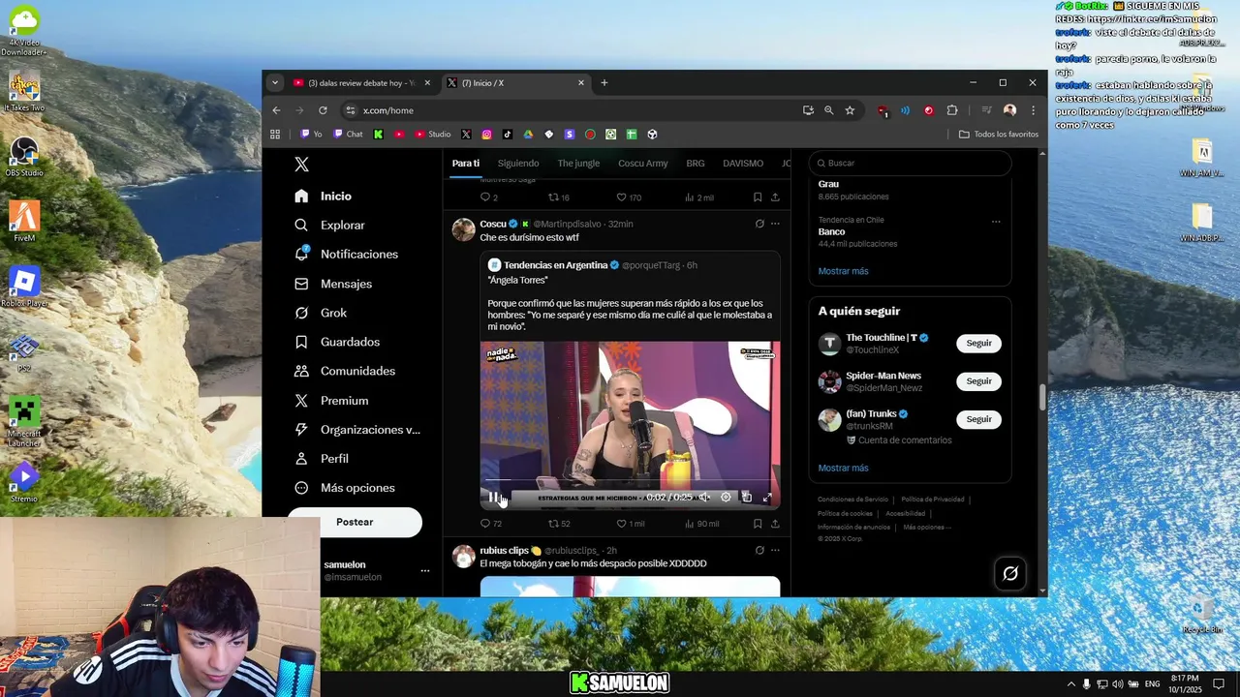
Task: Open Chrome three-dot menu
Action: tap(1033, 110)
